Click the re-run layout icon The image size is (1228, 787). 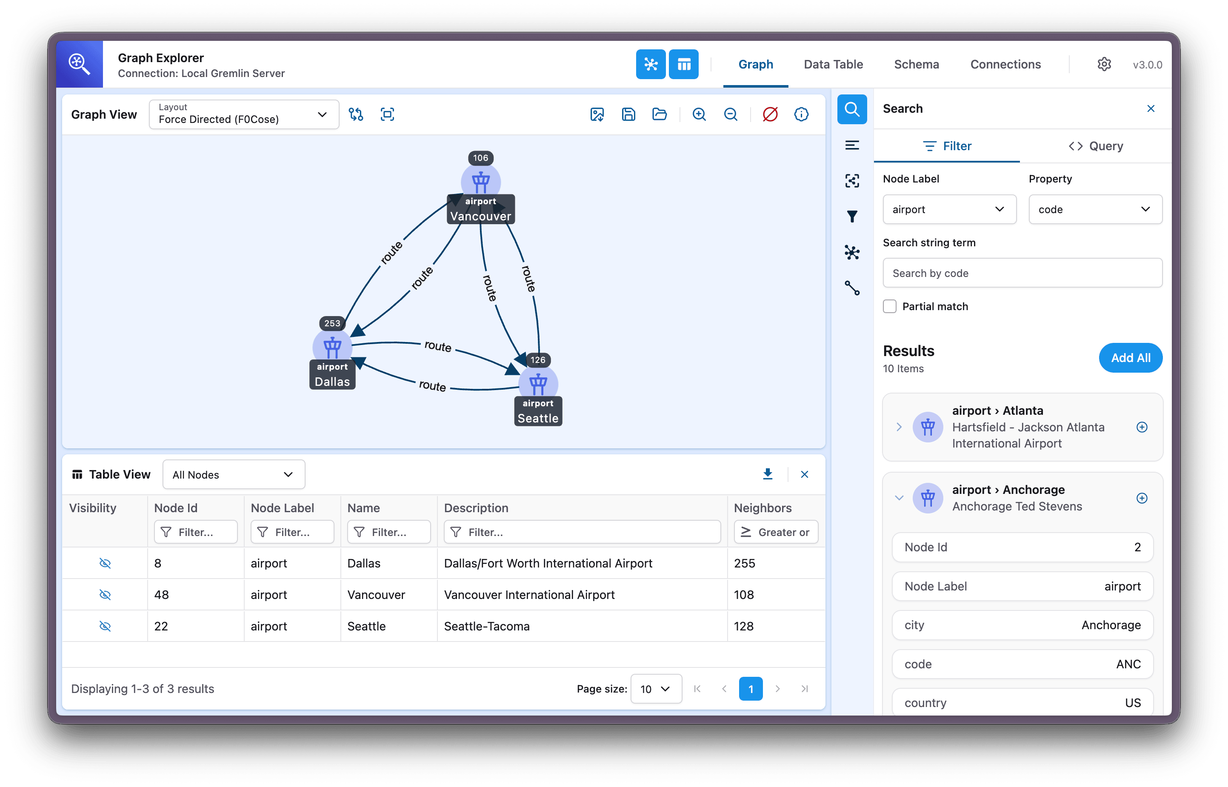[356, 114]
